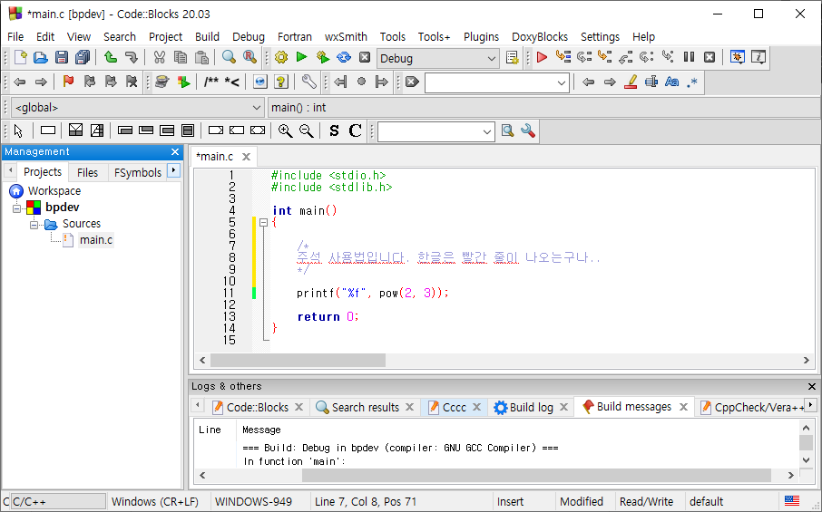Select main.c in the project tree
The width and height of the screenshot is (822, 512).
95,240
